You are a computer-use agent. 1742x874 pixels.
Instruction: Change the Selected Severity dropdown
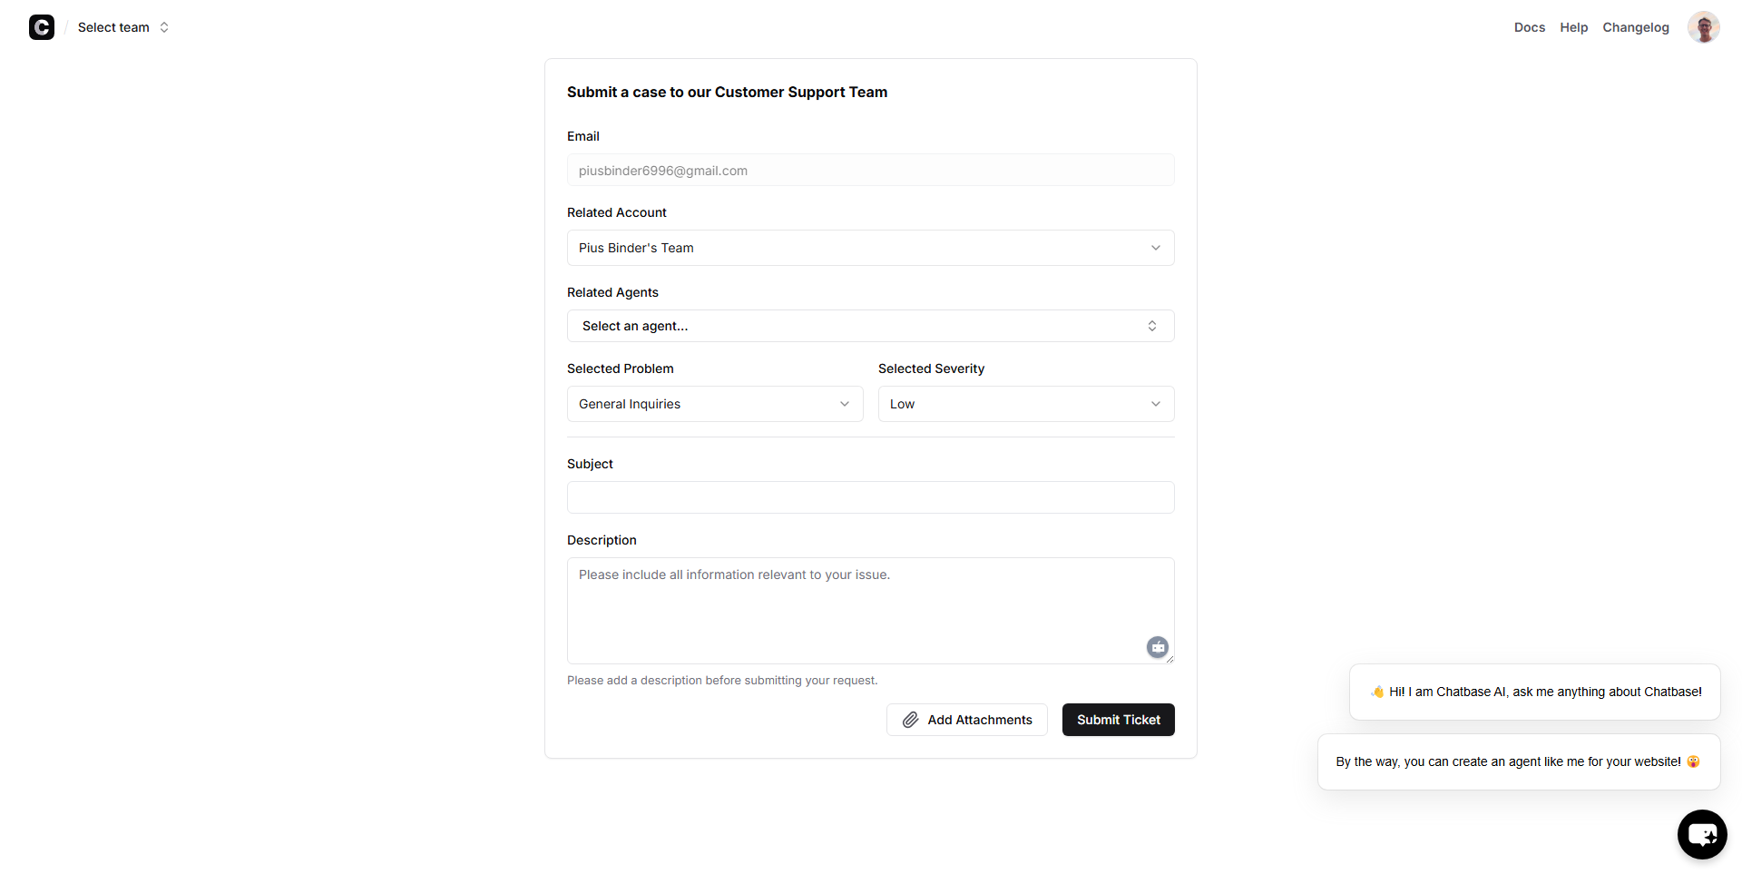(1025, 404)
